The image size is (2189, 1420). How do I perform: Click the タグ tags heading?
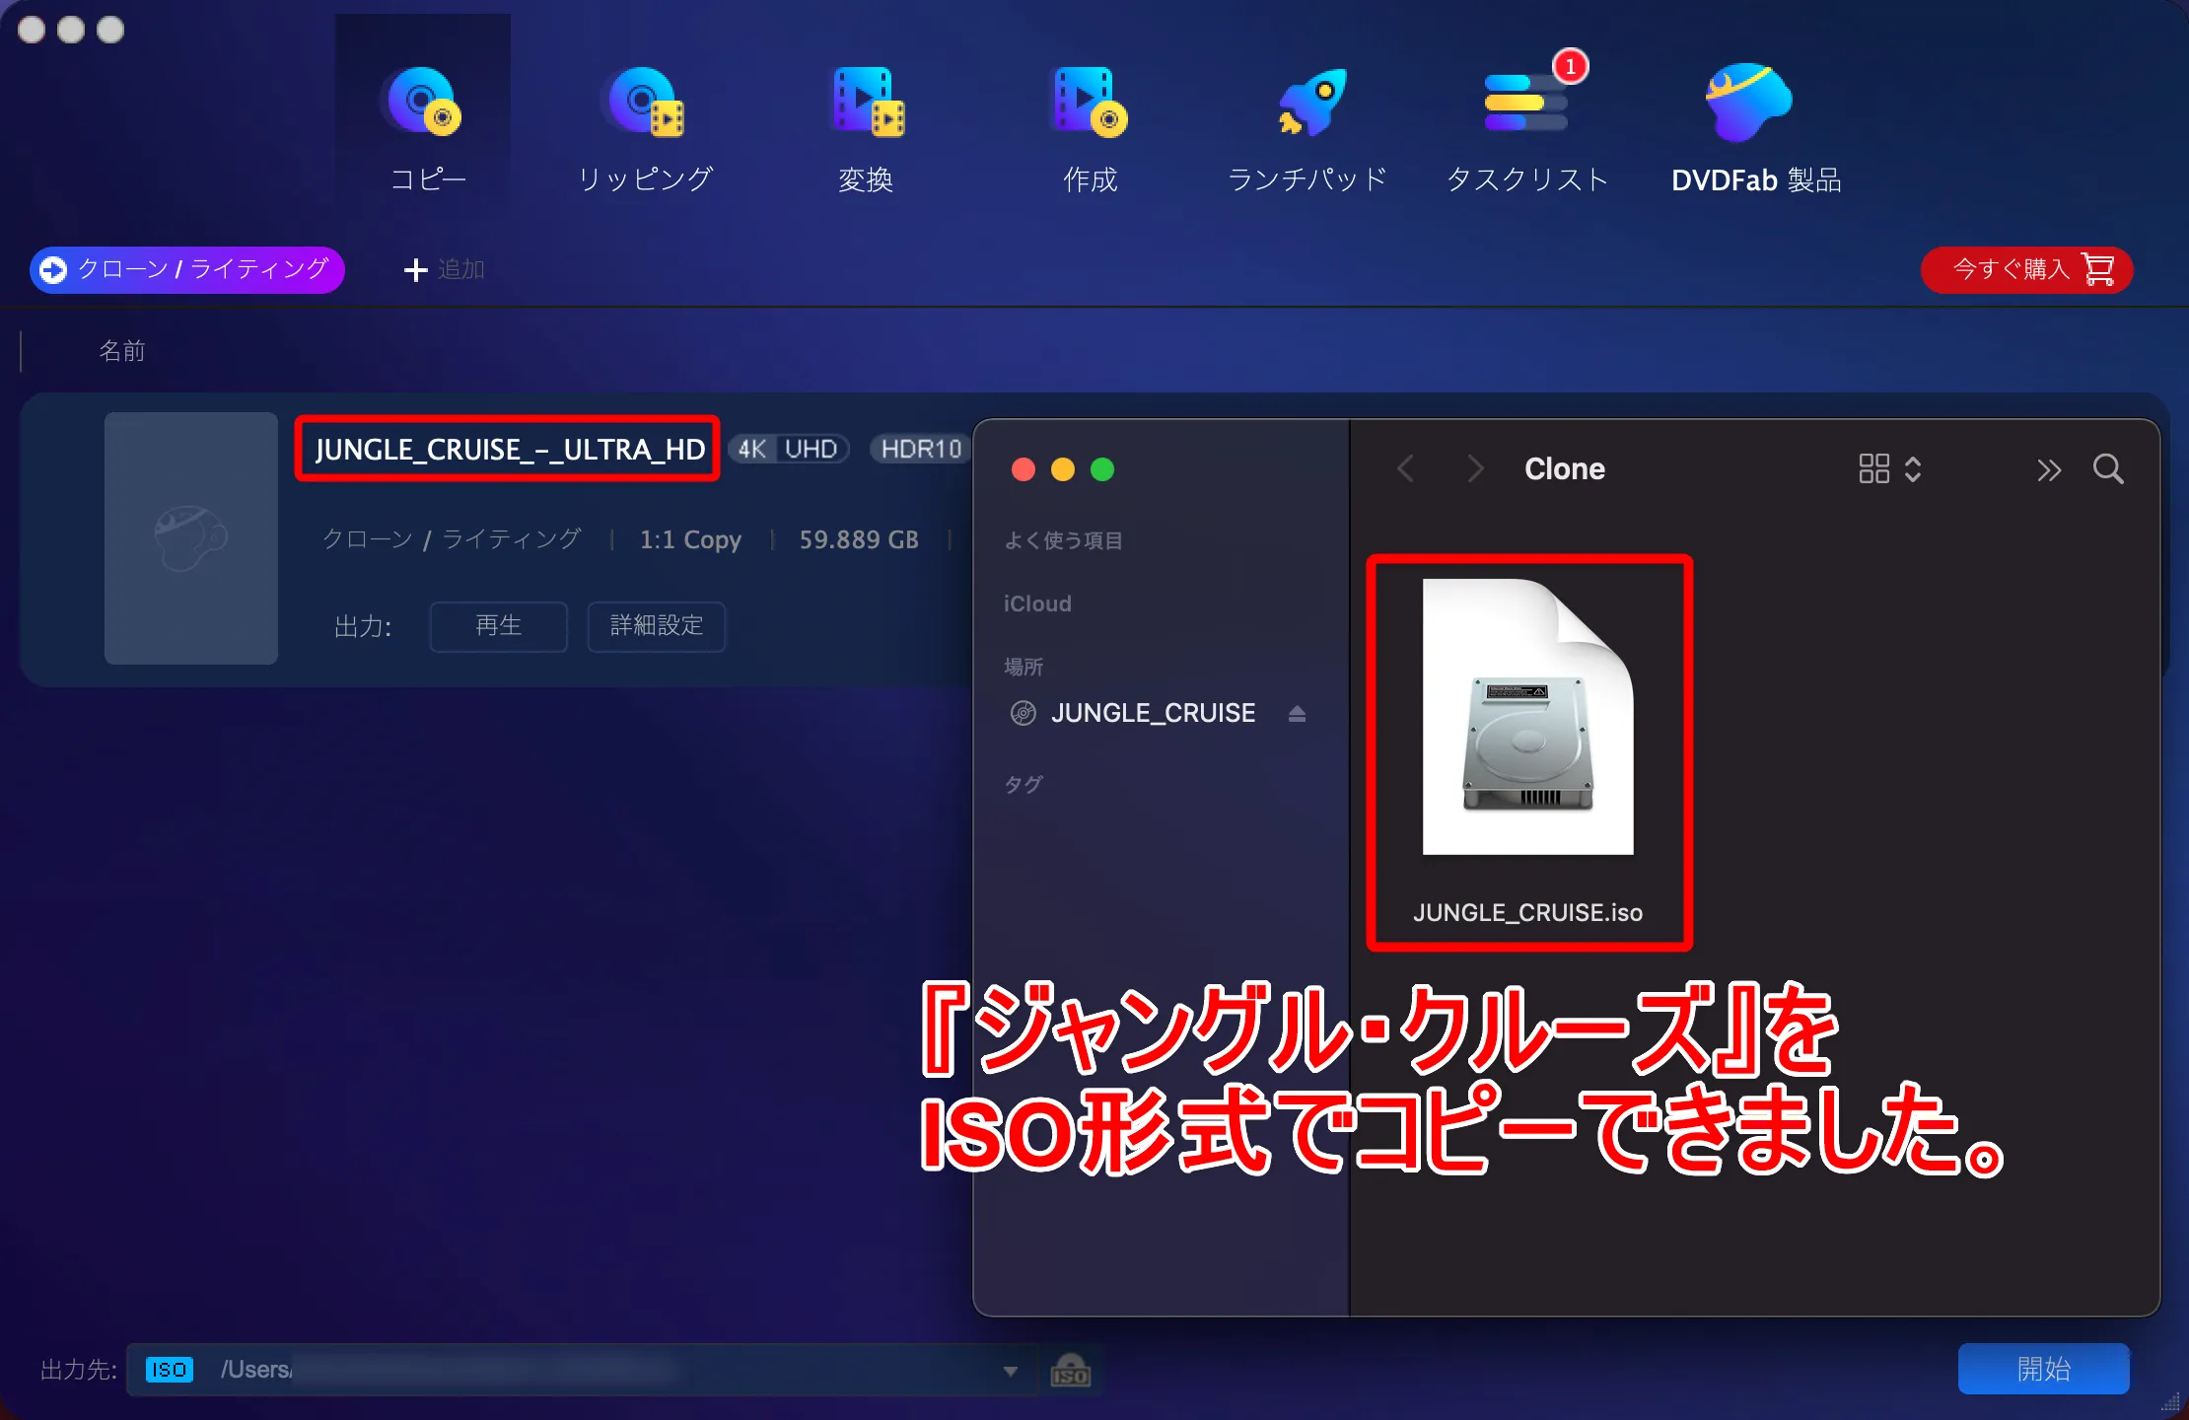(1023, 784)
